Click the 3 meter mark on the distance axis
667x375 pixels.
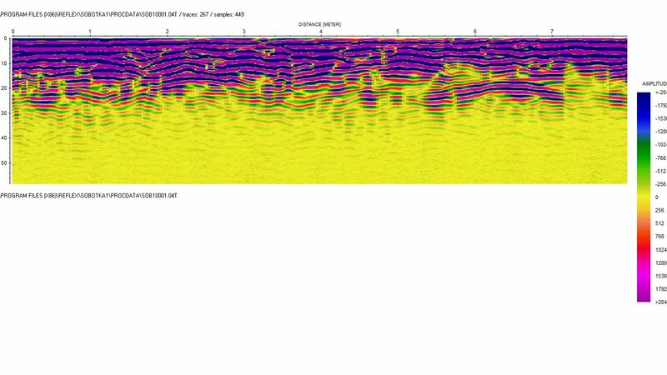(243, 32)
